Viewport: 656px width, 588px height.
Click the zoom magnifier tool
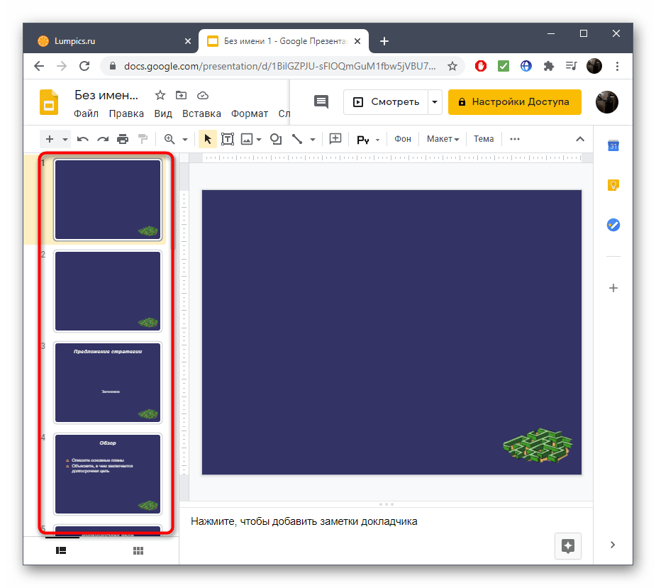tap(169, 139)
